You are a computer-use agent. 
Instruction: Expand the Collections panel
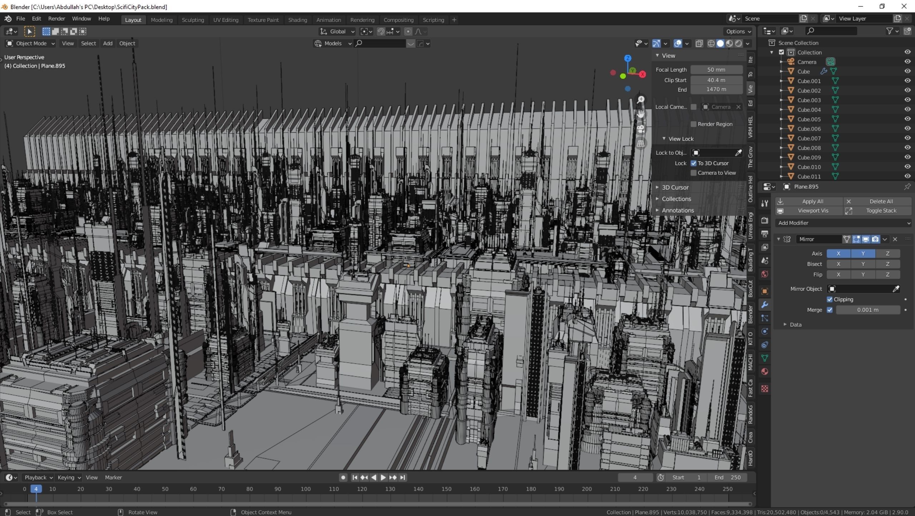pos(676,199)
